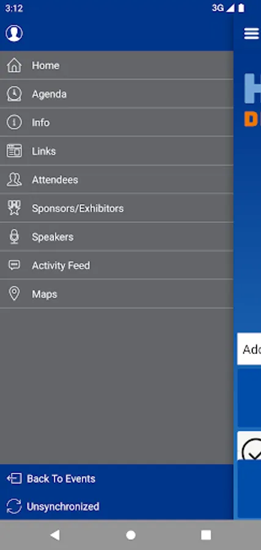Click the Activity Feed chat icon
Viewport: 261px width, 550px height.
click(x=14, y=265)
